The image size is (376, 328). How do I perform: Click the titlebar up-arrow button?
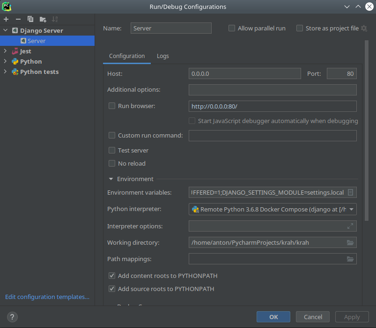tap(358, 7)
